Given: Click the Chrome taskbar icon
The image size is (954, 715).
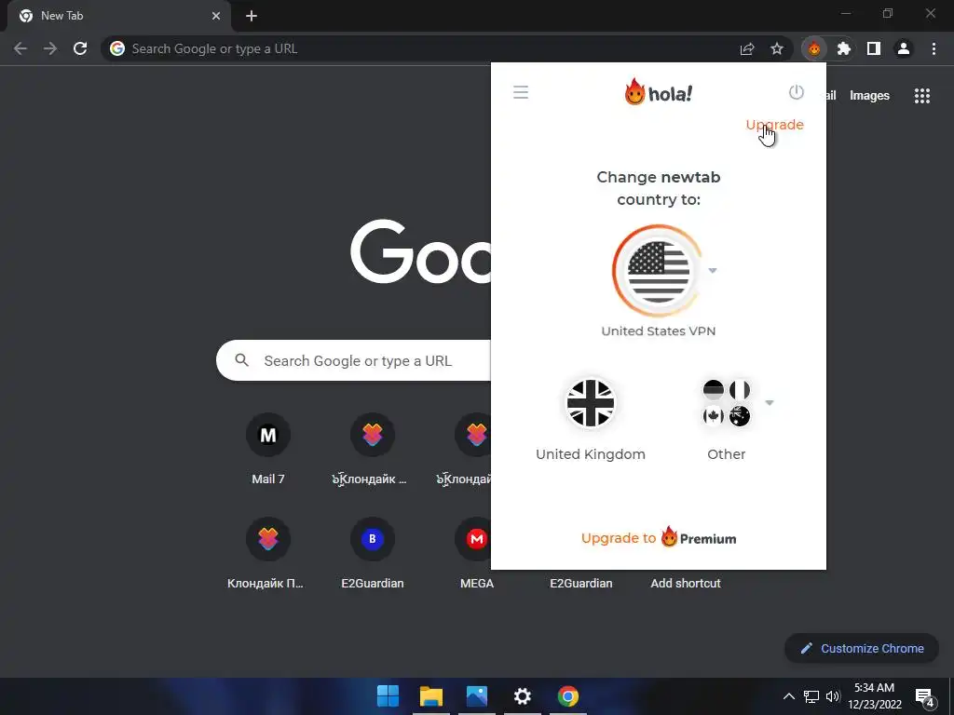Looking at the screenshot, I should (x=568, y=696).
